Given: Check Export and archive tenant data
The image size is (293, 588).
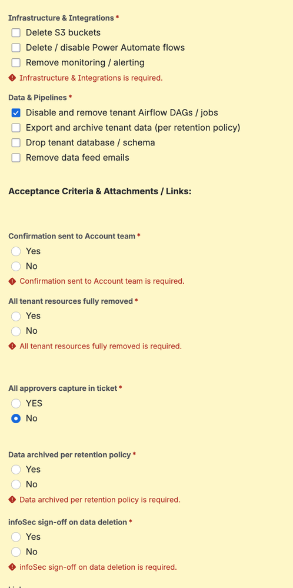Looking at the screenshot, I should [16, 128].
